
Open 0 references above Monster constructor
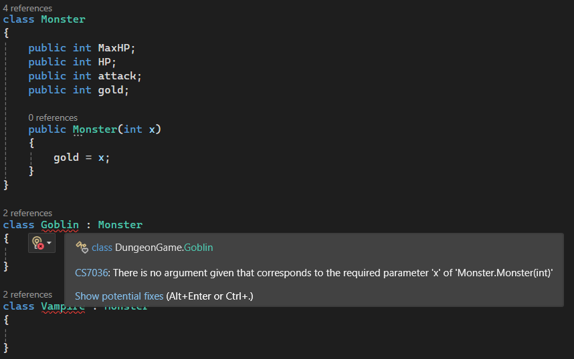[x=53, y=117]
